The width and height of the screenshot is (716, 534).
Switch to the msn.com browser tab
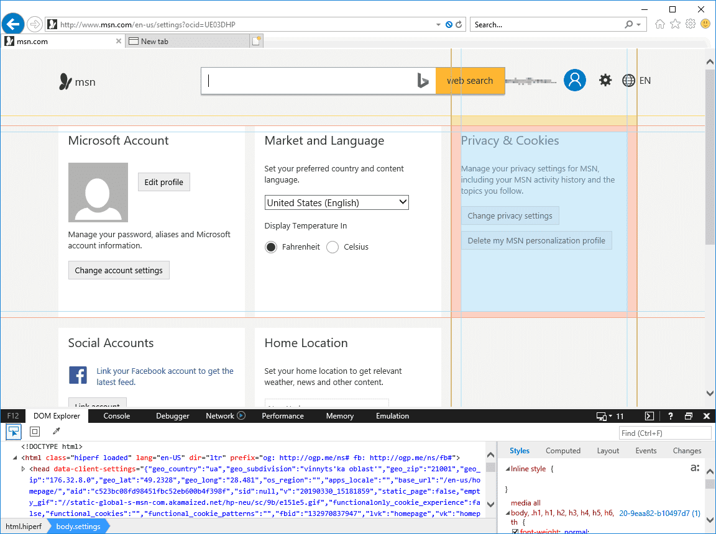click(x=63, y=42)
